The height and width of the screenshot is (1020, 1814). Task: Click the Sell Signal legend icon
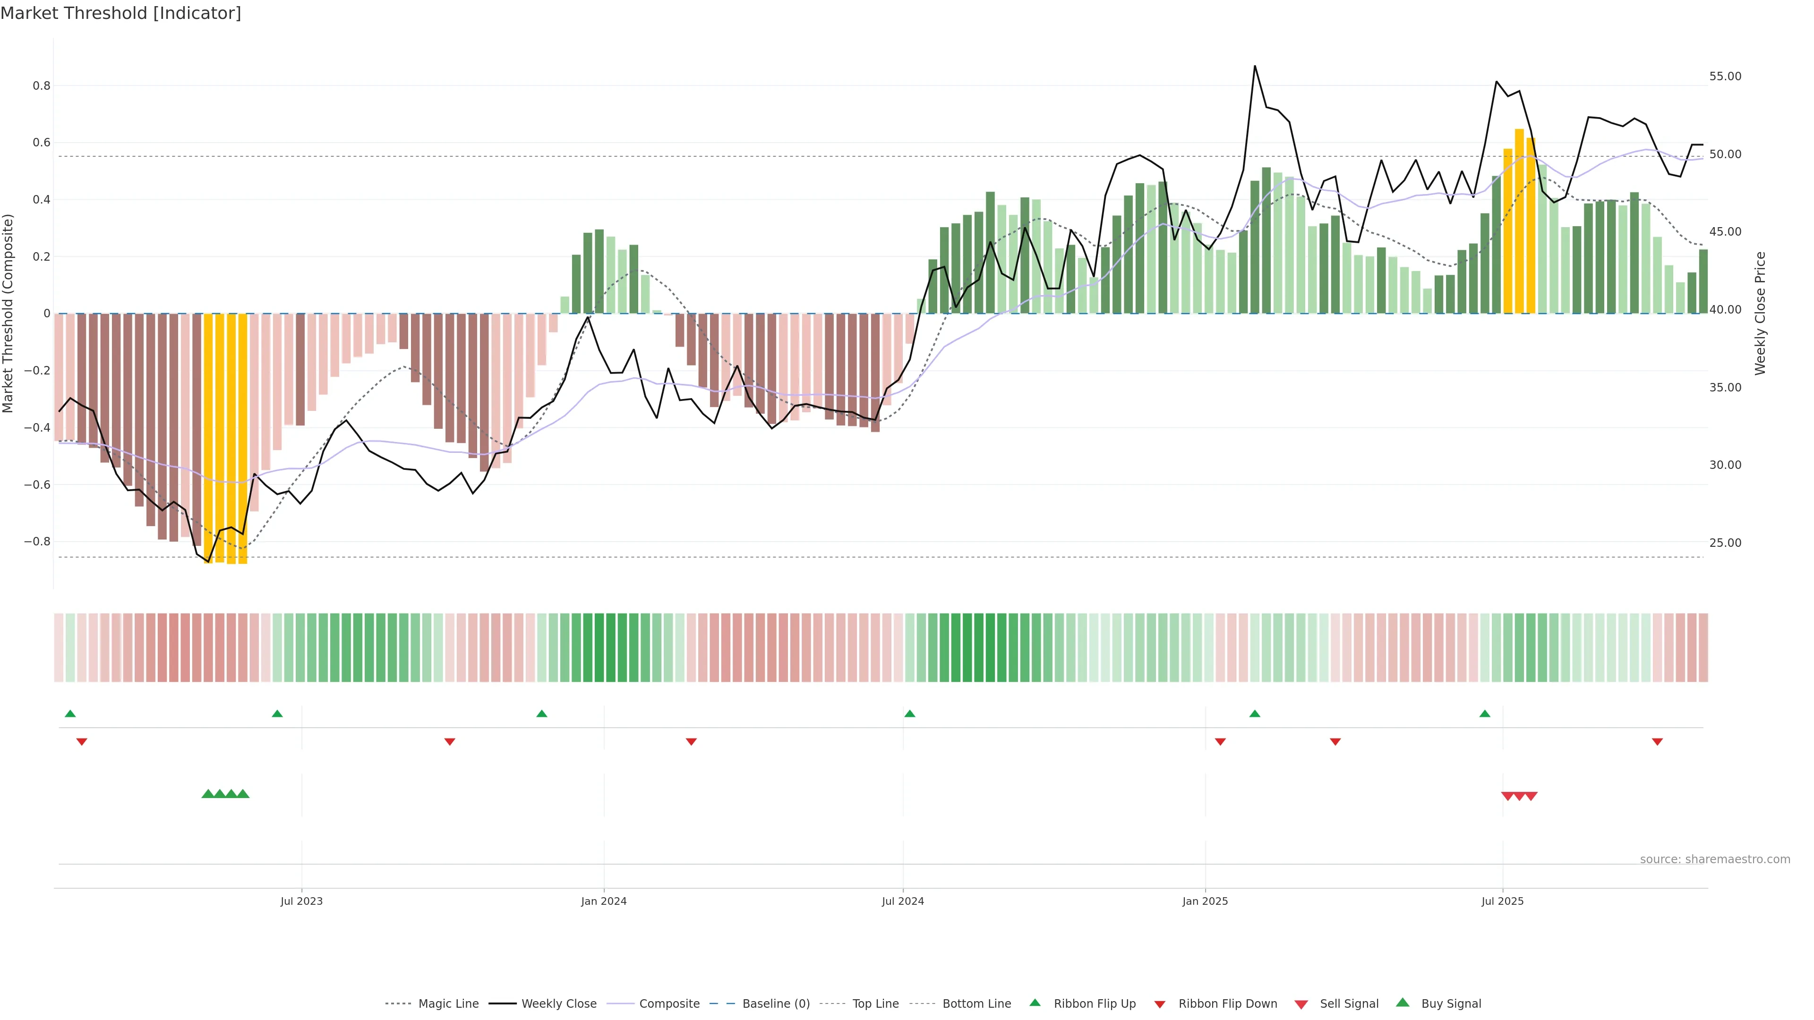click(x=1301, y=1004)
